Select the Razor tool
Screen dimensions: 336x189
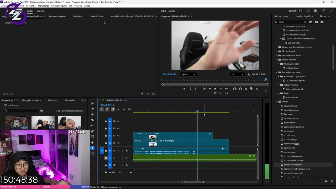coord(92,120)
